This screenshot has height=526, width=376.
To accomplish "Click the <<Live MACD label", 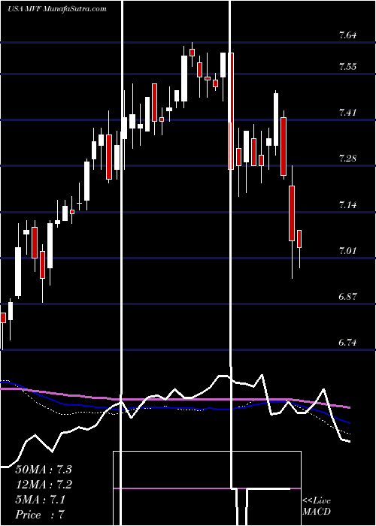I will click(317, 506).
